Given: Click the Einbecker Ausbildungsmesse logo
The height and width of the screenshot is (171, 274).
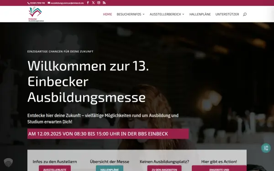Looking at the screenshot, I should (36, 14).
